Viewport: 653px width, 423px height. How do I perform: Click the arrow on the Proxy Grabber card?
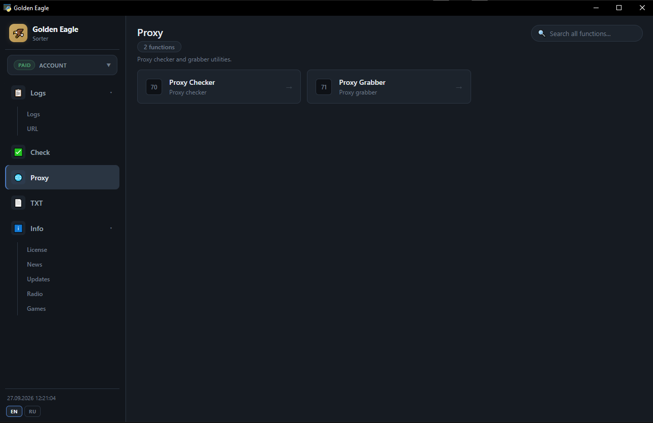(459, 87)
